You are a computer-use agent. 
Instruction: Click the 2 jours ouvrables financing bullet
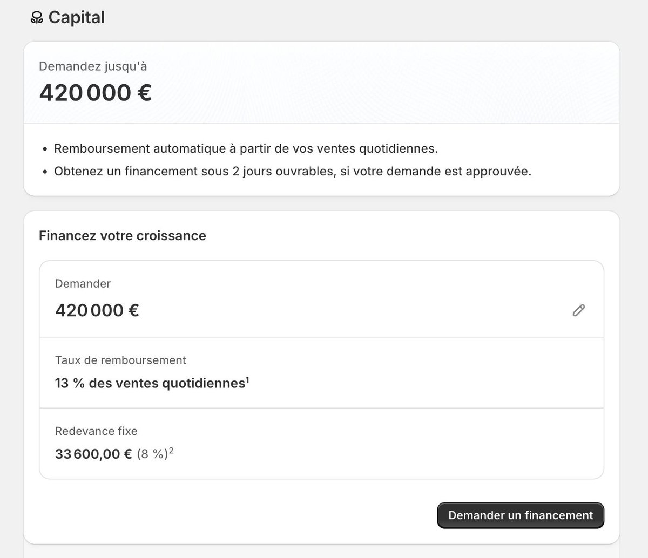pos(293,172)
